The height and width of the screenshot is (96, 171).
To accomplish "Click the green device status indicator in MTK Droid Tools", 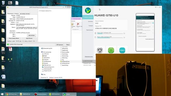I will (x=8, y=45).
